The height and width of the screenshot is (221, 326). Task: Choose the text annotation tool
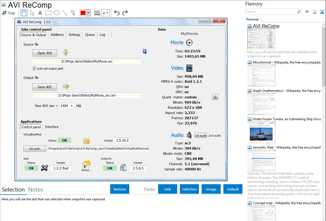tap(40, 13)
